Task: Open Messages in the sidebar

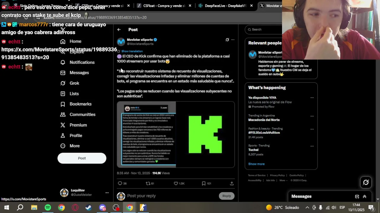Action: (75, 73)
